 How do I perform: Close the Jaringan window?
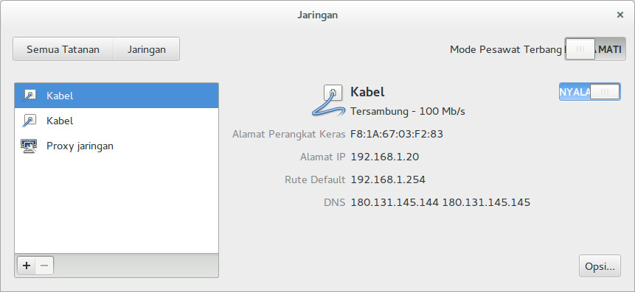(x=620, y=15)
